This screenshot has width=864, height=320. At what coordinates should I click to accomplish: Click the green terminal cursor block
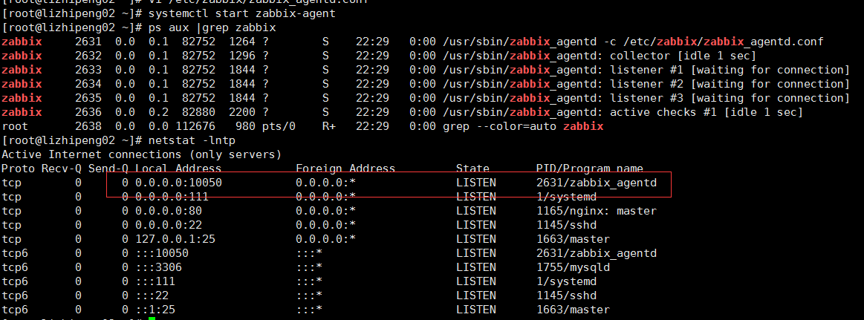[152, 319]
